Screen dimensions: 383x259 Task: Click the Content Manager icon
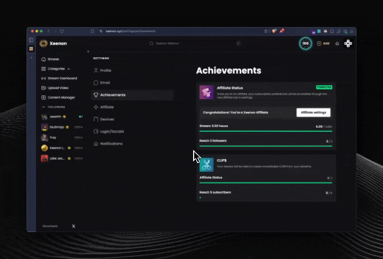tap(43, 98)
